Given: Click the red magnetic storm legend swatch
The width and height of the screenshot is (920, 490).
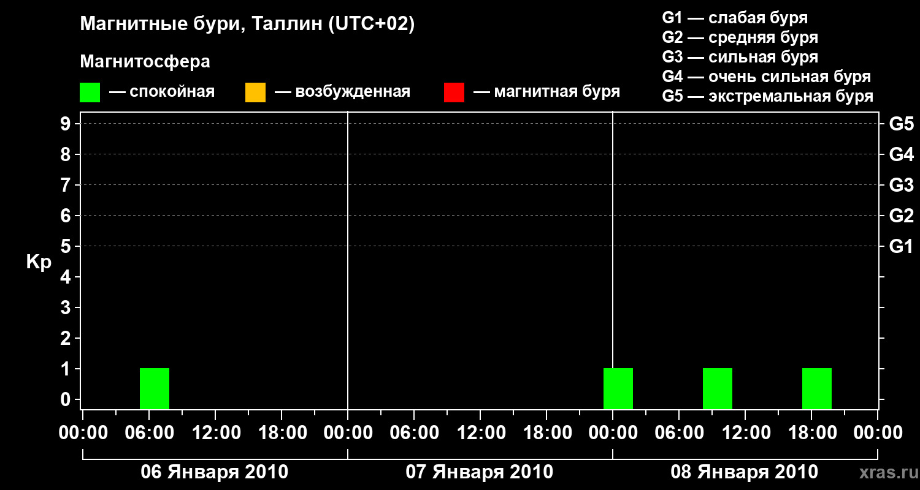Looking at the screenshot, I should tap(454, 92).
